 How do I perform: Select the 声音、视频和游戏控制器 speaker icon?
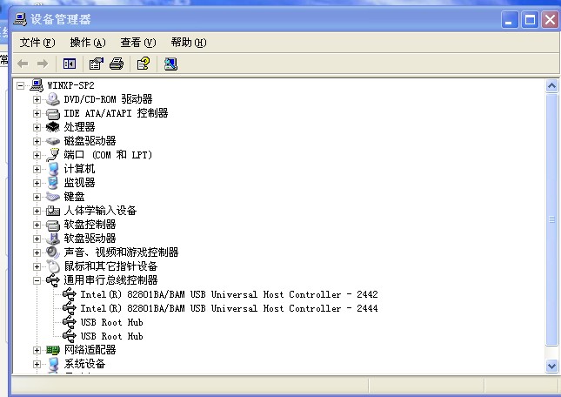coord(53,252)
